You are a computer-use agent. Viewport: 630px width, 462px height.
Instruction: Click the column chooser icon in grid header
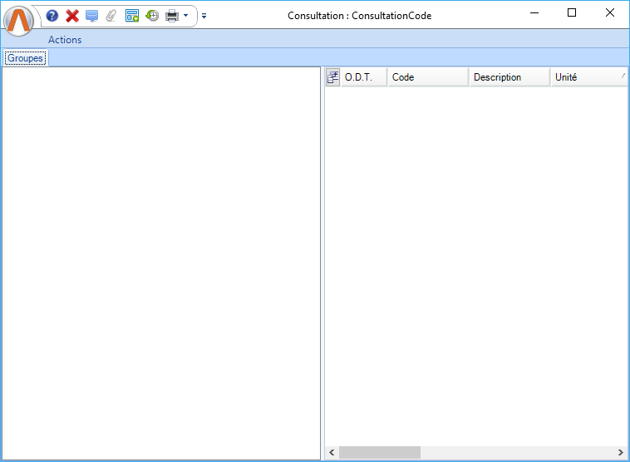click(332, 77)
